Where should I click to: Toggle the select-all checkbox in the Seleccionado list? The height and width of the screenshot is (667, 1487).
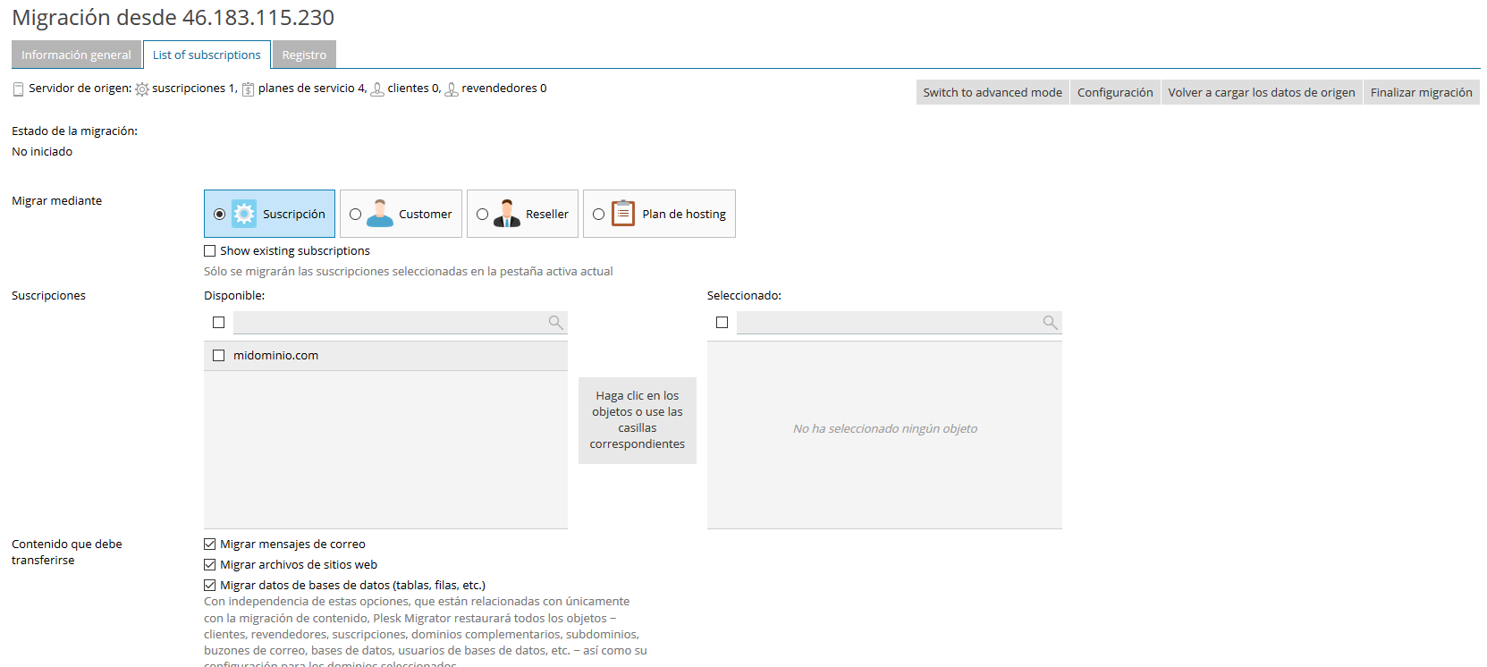[x=722, y=323]
